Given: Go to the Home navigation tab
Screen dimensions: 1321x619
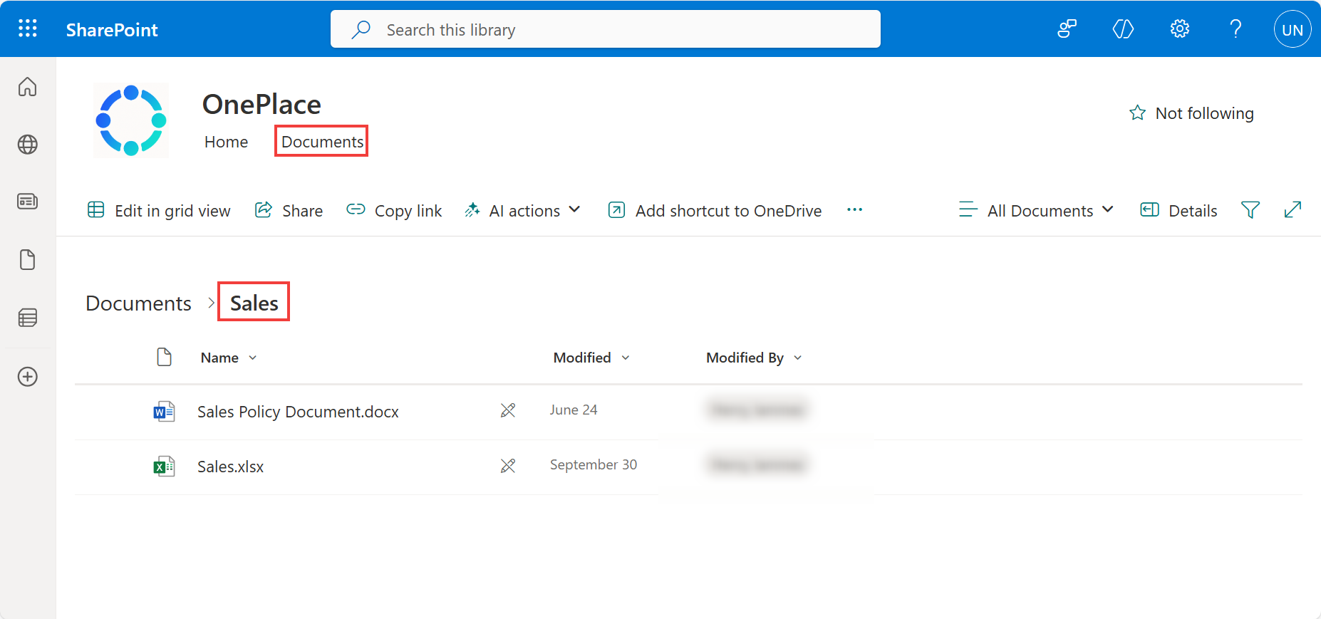Looking at the screenshot, I should click(226, 142).
